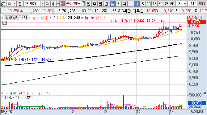Set interval to 60 minutes
This screenshot has height=115, width=207.
coord(172,4)
